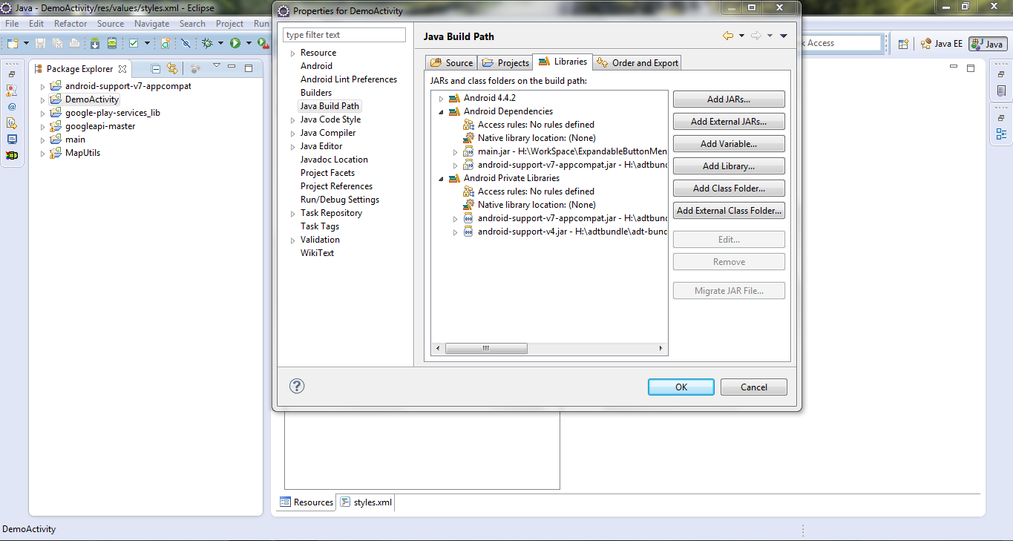Viewport: 1013px width, 541px height.
Task: Expand android-support-v4.jar entry
Action: 455,232
